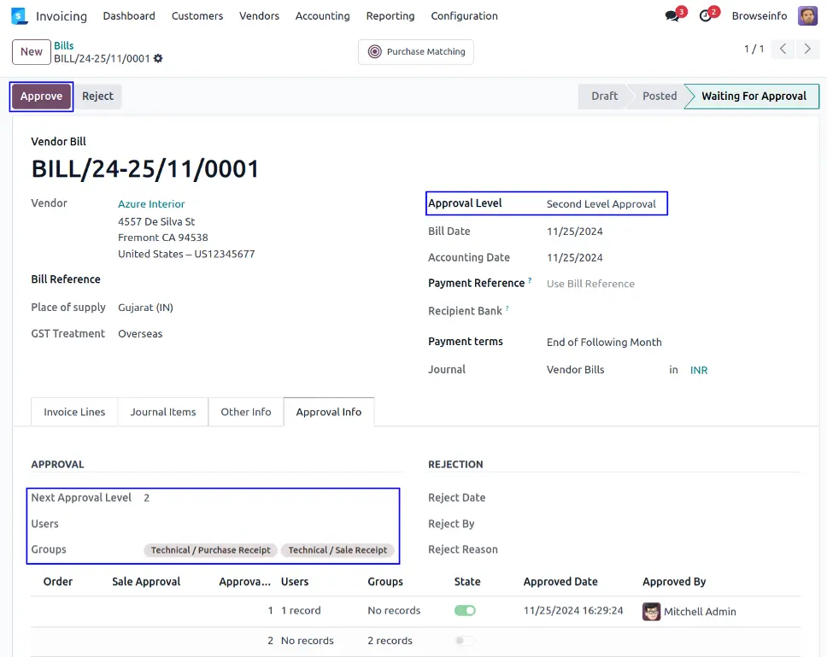This screenshot has width=827, height=657.
Task: Click the End of Following Month payment terms
Action: (604, 343)
